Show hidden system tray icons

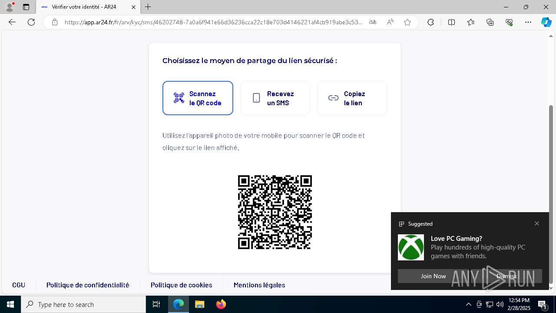pyautogui.click(x=468, y=304)
